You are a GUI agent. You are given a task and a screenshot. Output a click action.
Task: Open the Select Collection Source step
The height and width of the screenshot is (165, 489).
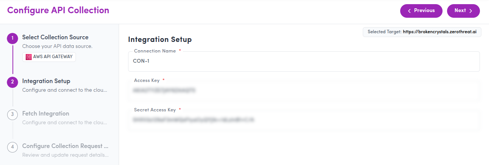point(55,37)
